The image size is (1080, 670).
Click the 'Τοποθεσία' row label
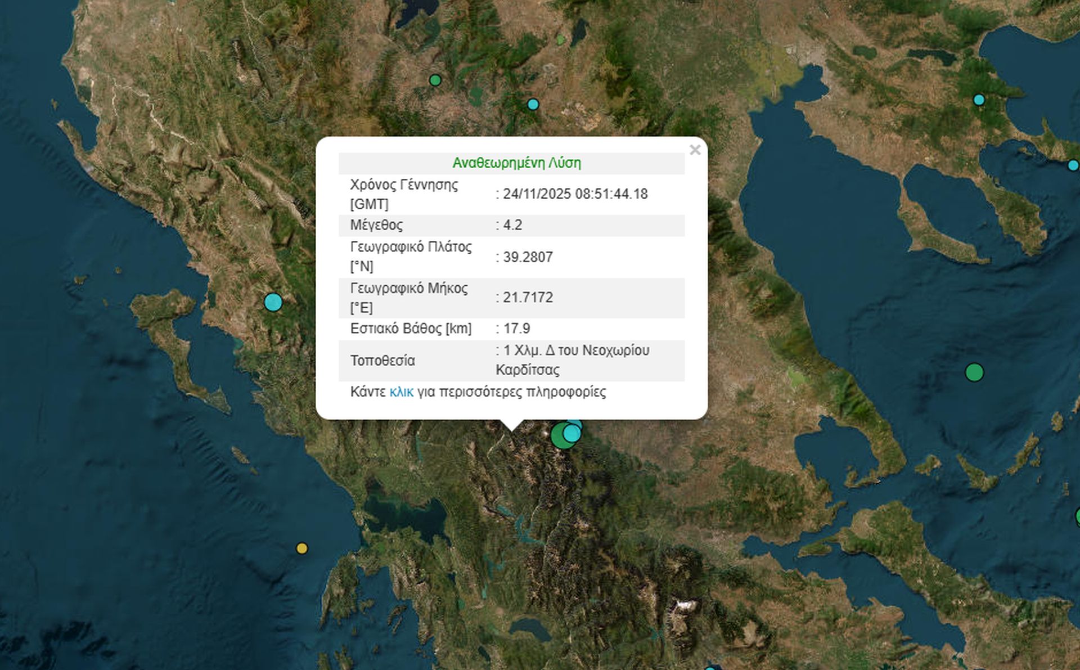pos(382,361)
